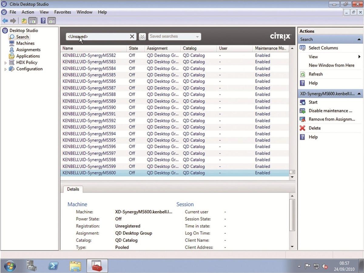Sort by the State column header

[135, 48]
